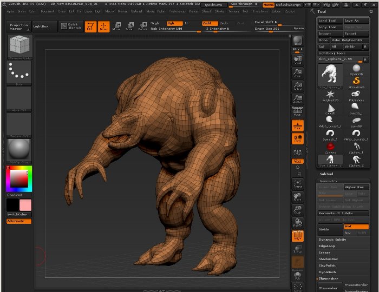Viewport: 379px width, 292px height.
Task: Open the LightBox browser
Action: 41,25
